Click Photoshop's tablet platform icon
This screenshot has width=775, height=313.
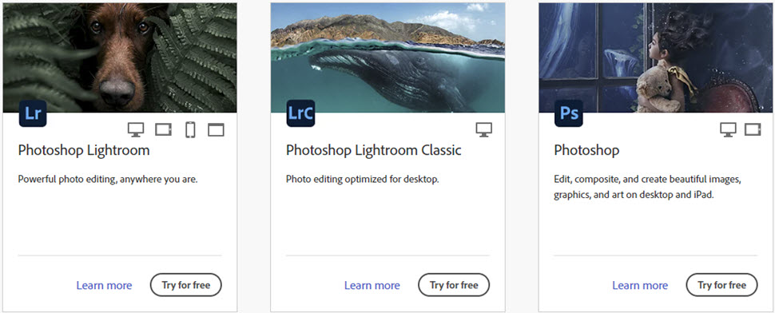coord(753,130)
